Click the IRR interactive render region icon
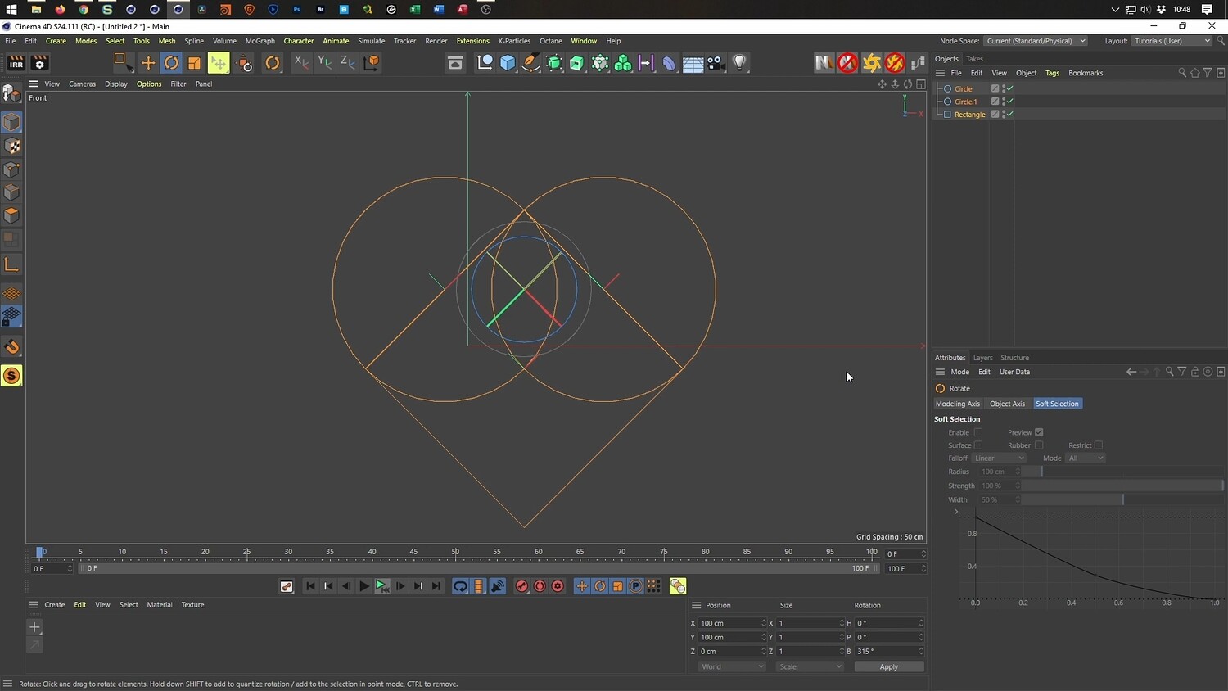 tap(16, 63)
